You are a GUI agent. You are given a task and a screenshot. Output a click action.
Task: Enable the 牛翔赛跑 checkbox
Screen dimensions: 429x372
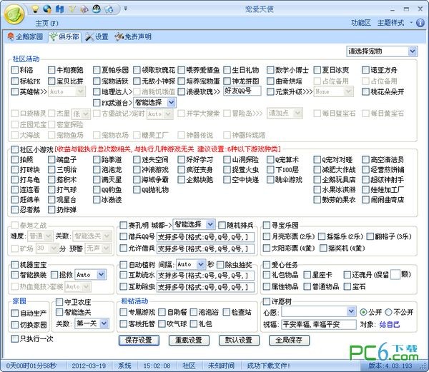tap(51, 70)
